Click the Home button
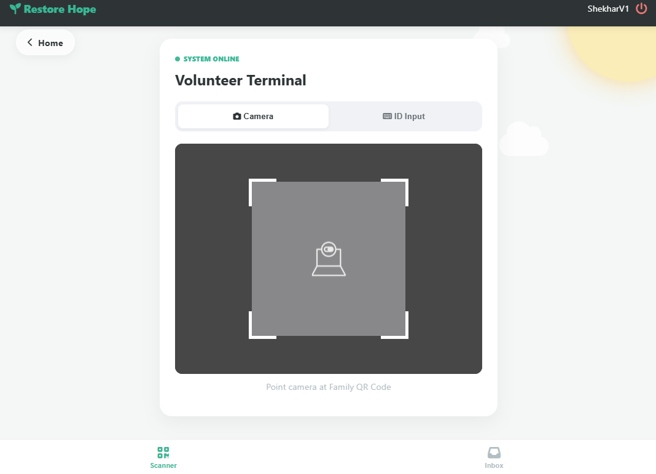 coord(45,42)
